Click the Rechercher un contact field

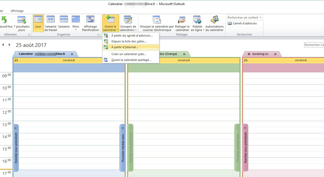[x=243, y=17]
